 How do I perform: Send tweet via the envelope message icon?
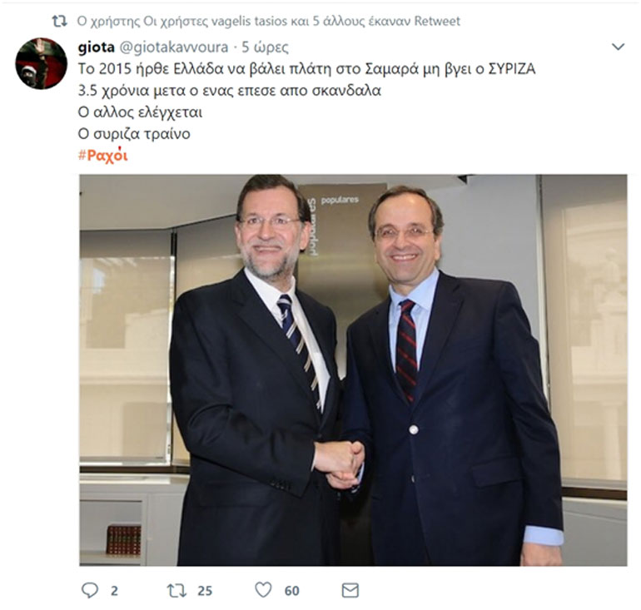350,590
